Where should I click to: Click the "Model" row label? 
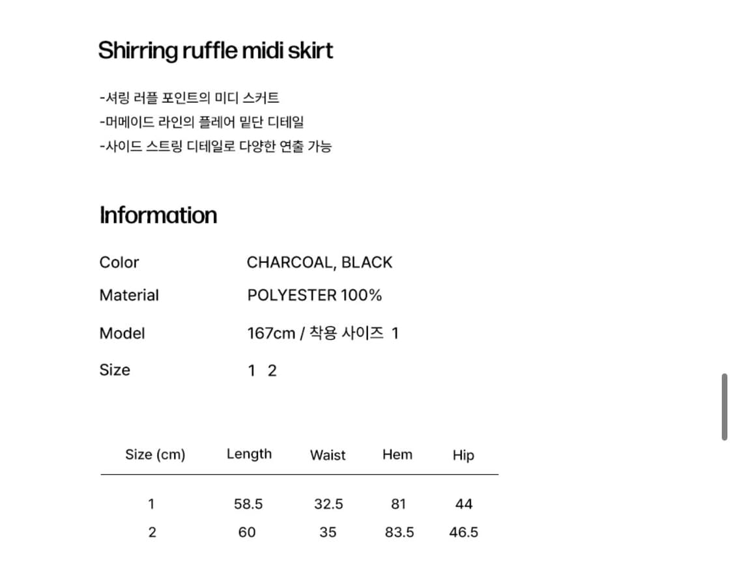tap(122, 333)
